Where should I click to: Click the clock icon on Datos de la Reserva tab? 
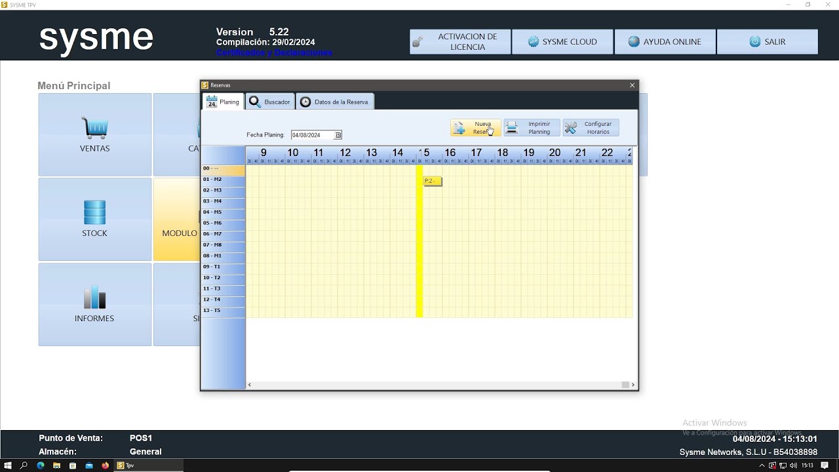click(x=305, y=102)
